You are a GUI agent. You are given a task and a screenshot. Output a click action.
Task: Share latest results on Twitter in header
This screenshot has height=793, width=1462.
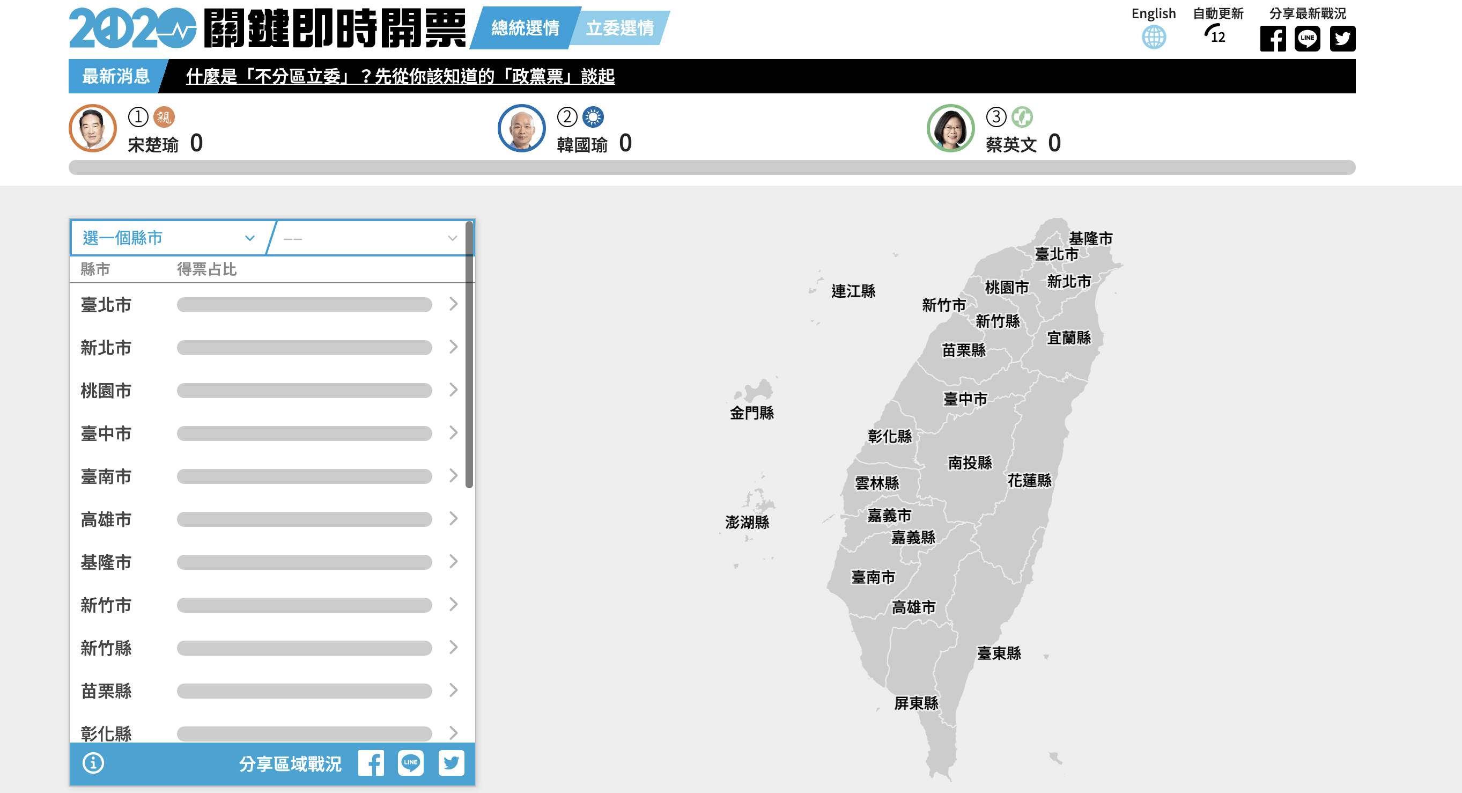pos(1343,39)
